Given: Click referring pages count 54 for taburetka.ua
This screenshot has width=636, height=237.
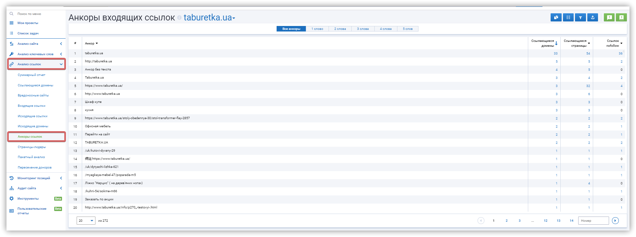Looking at the screenshot, I should coord(588,54).
